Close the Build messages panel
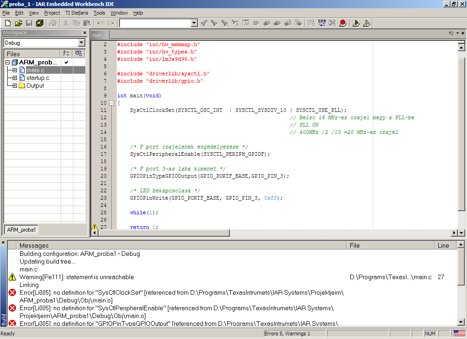The image size is (467, 339). [3, 243]
